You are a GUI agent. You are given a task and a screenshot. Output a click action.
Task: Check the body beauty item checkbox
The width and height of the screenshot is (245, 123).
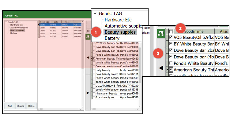94,70
